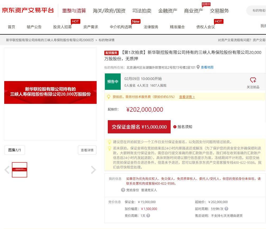
Task: Click the 京东资产交易平台 logo
Action: click(x=28, y=11)
